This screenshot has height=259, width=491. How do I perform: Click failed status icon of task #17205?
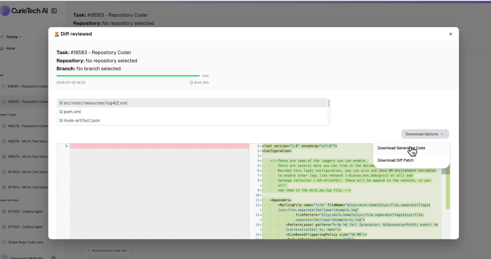coord(4,227)
